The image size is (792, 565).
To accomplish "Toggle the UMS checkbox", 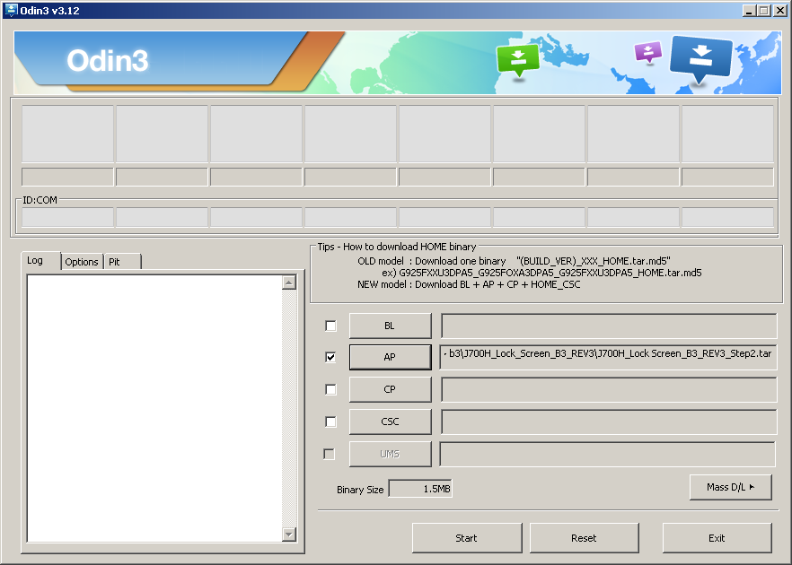I will 329,454.
